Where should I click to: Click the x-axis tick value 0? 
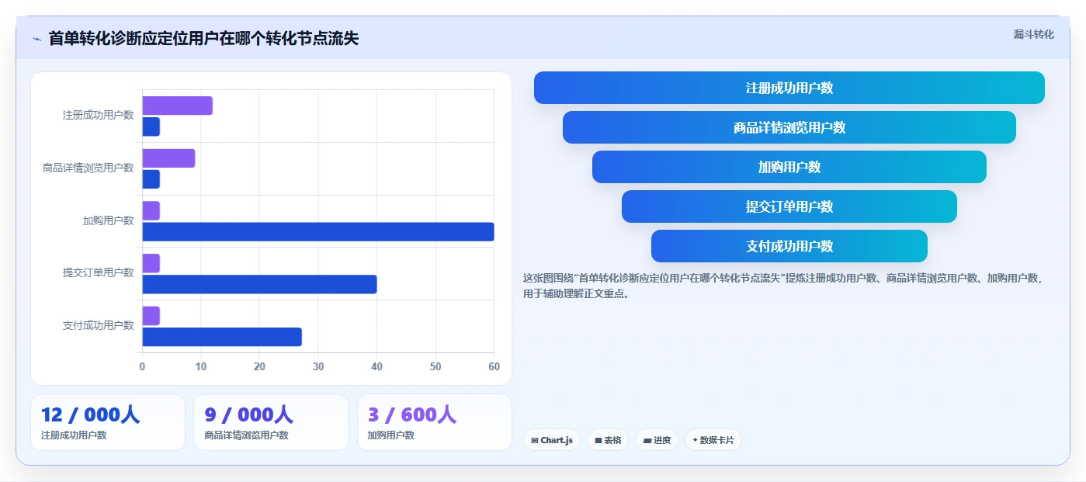tap(142, 366)
